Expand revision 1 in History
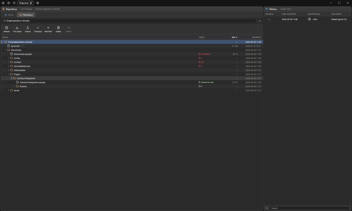 click(x=267, y=19)
